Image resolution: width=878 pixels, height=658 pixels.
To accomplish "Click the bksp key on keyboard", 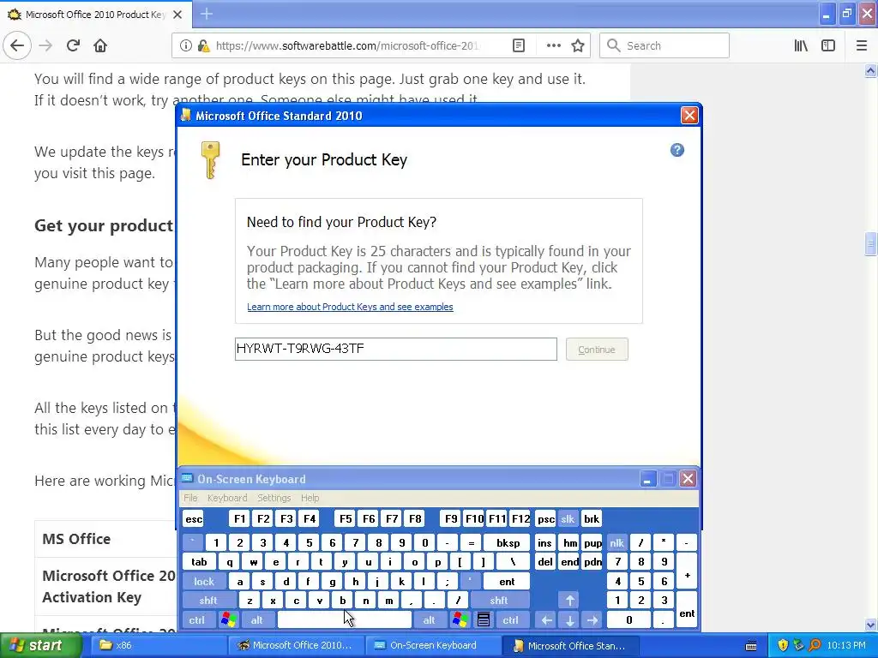I will [x=508, y=542].
